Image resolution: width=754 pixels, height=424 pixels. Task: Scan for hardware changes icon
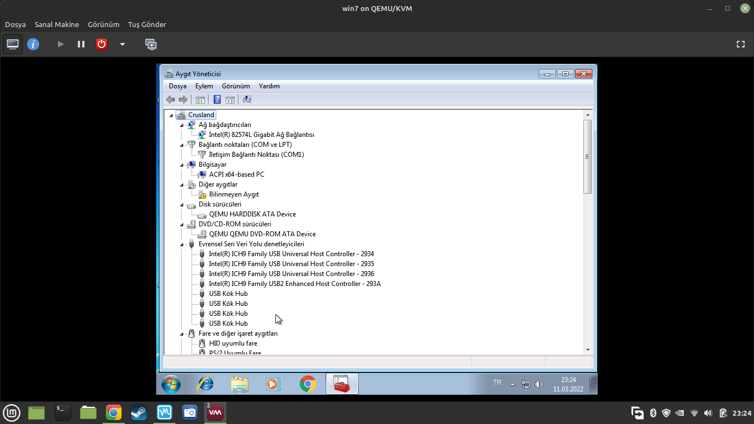click(x=247, y=99)
